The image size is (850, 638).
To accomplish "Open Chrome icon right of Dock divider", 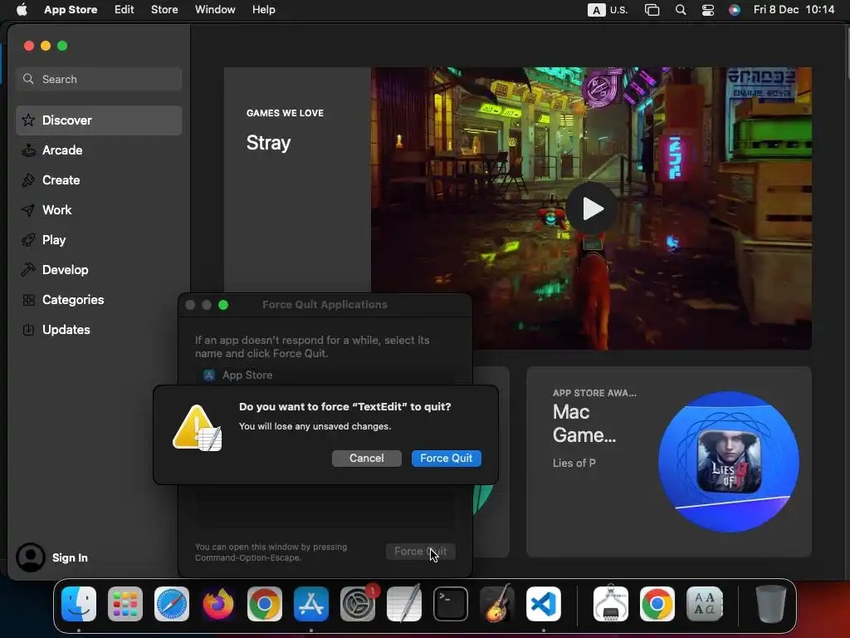I will [657, 604].
